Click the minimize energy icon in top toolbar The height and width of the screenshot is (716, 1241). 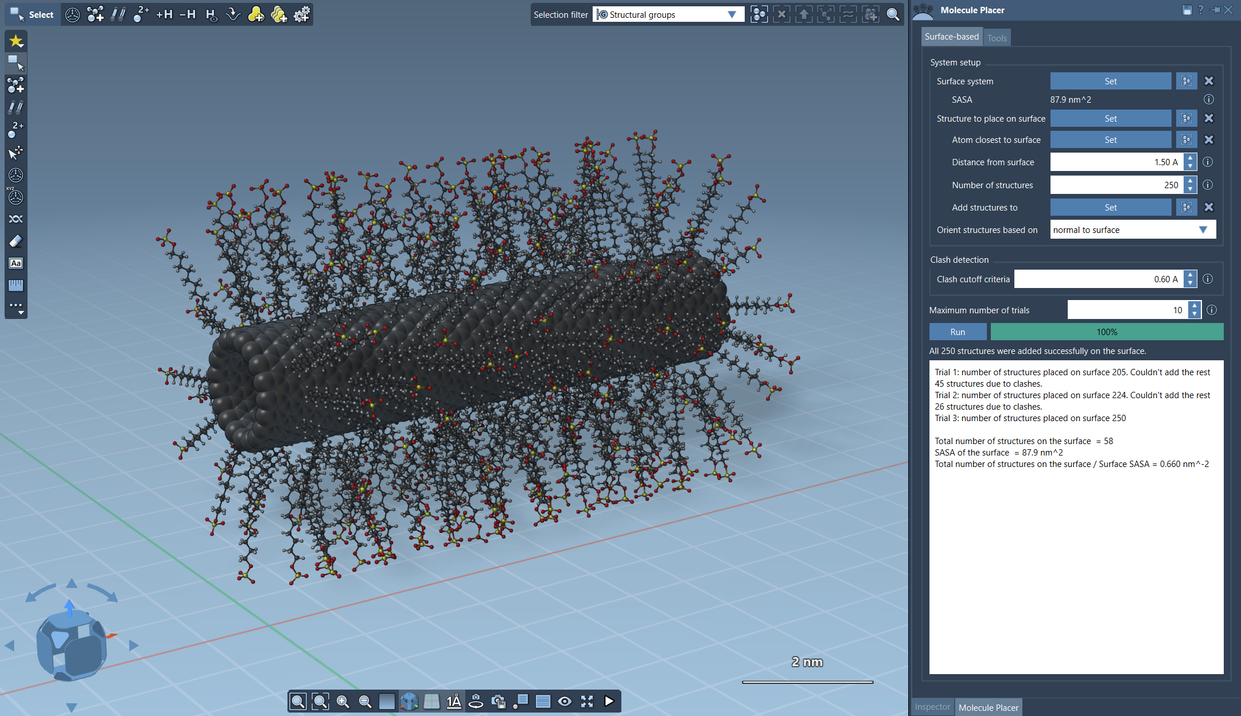pyautogui.click(x=233, y=14)
